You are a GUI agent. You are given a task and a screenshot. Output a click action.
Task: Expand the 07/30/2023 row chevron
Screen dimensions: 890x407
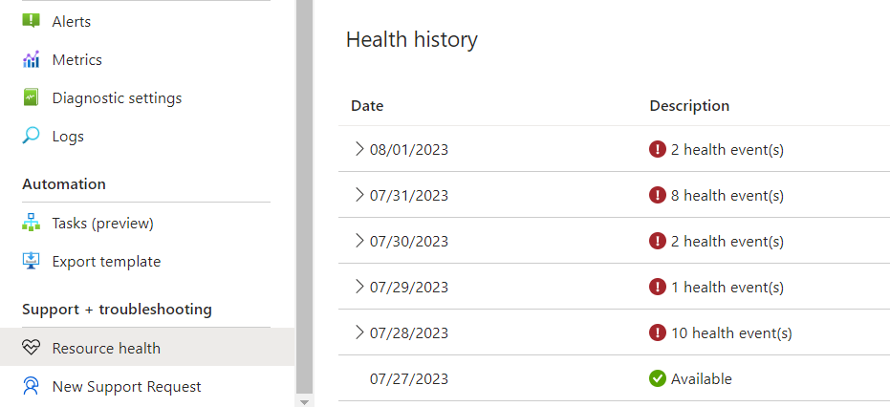coord(358,242)
